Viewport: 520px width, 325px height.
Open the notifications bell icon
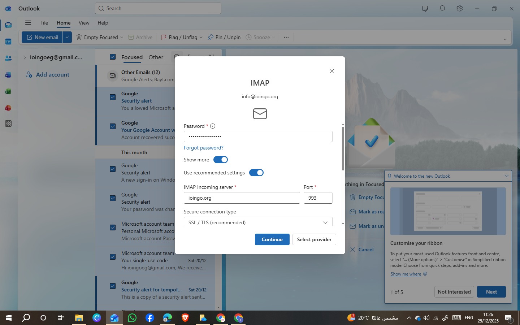(442, 8)
